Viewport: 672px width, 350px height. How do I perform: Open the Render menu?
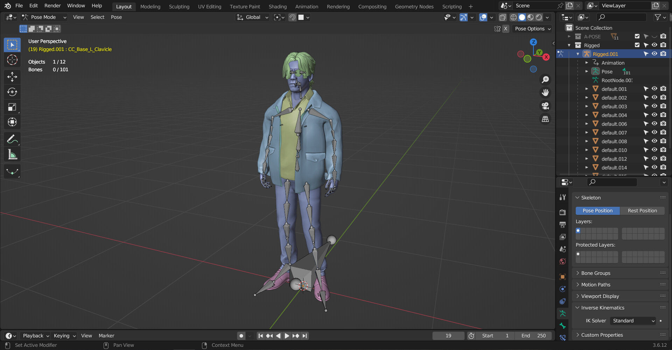click(x=52, y=6)
